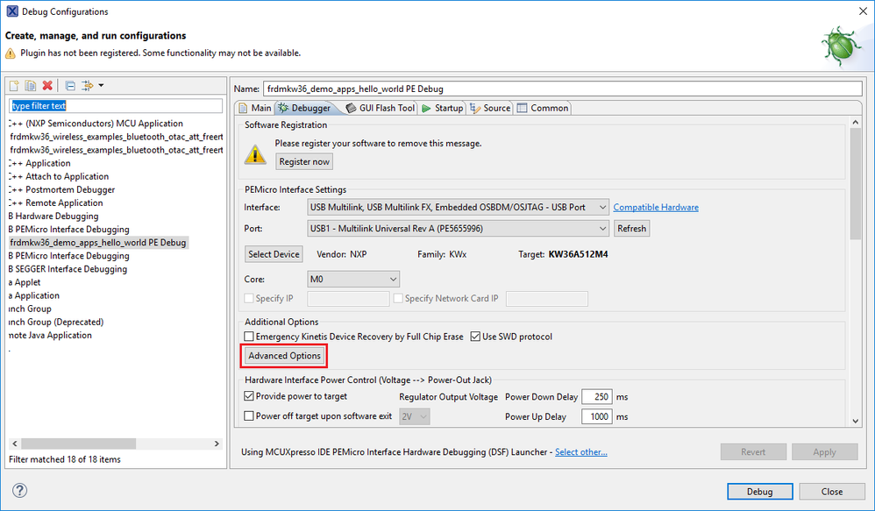Click the vertical scrollbar thumb

[856, 183]
